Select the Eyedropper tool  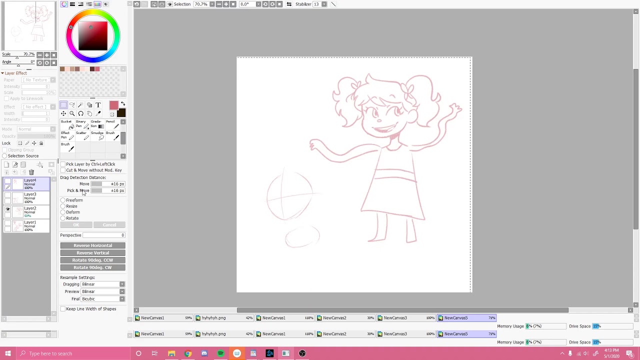click(98, 113)
